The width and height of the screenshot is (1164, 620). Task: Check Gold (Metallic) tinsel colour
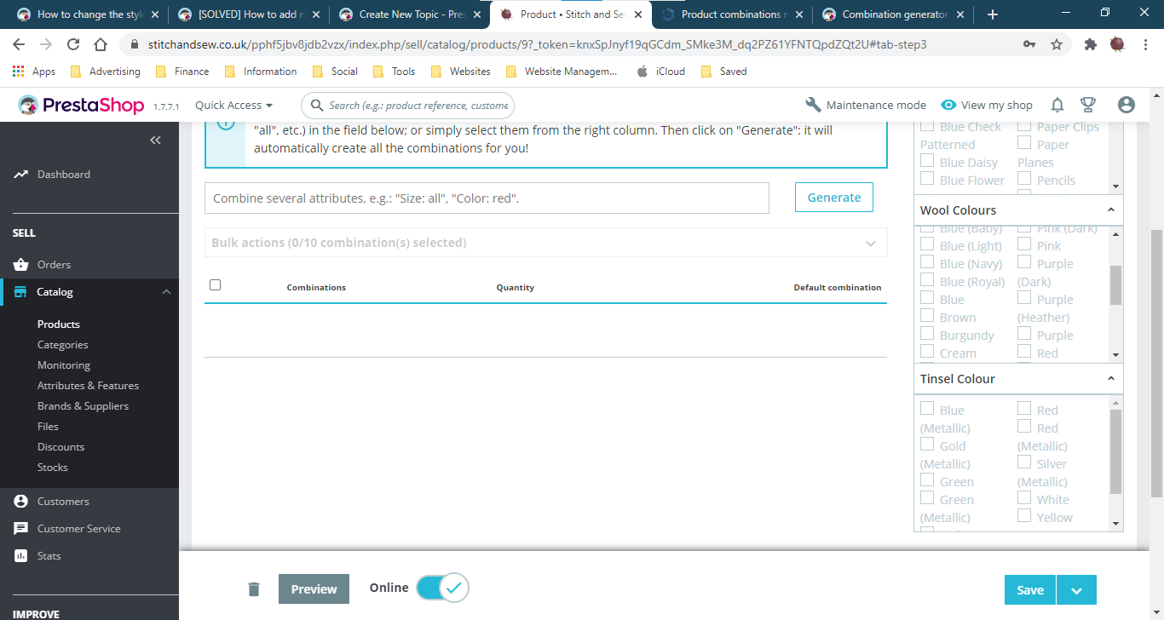(x=927, y=445)
